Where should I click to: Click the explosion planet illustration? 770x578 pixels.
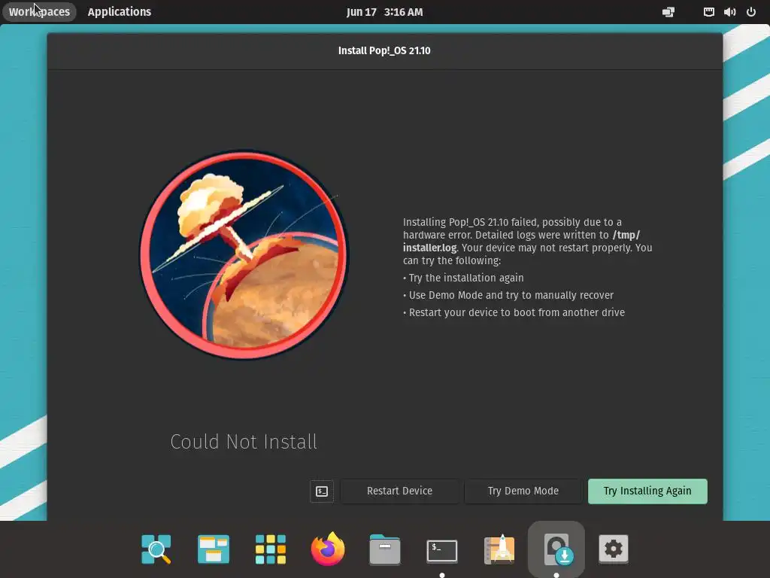click(x=244, y=254)
